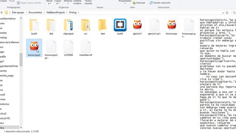Click the Historial ribbon button
This screenshot has height=133, width=236.
click(139, 3)
